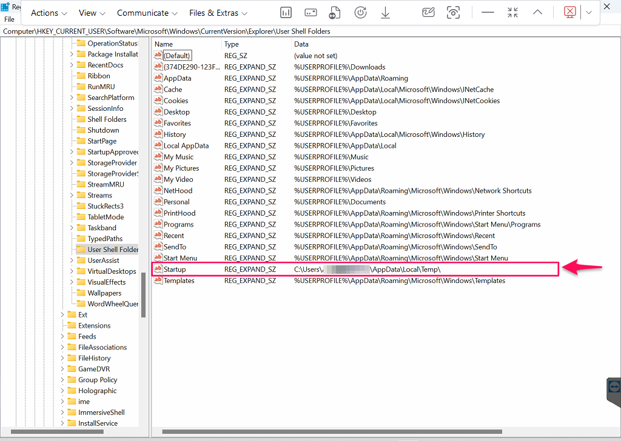The image size is (621, 441).
Task: Select the Shell Folders key in tree
Action: [107, 119]
